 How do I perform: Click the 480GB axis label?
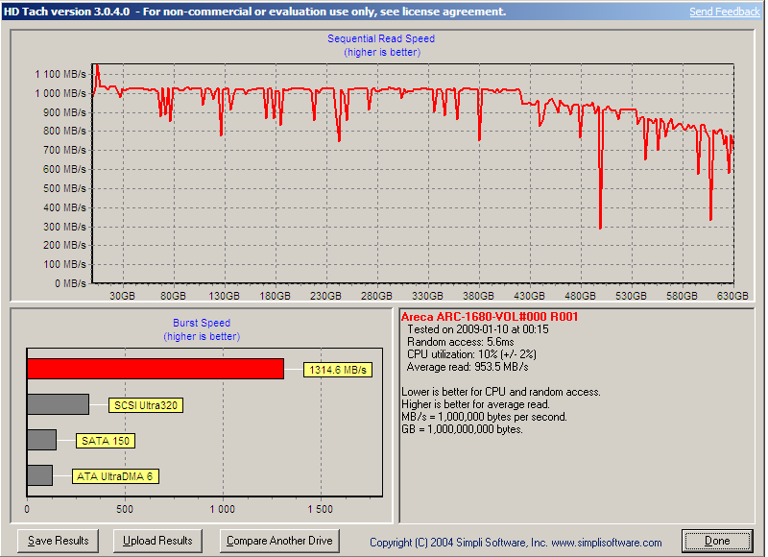coord(580,296)
